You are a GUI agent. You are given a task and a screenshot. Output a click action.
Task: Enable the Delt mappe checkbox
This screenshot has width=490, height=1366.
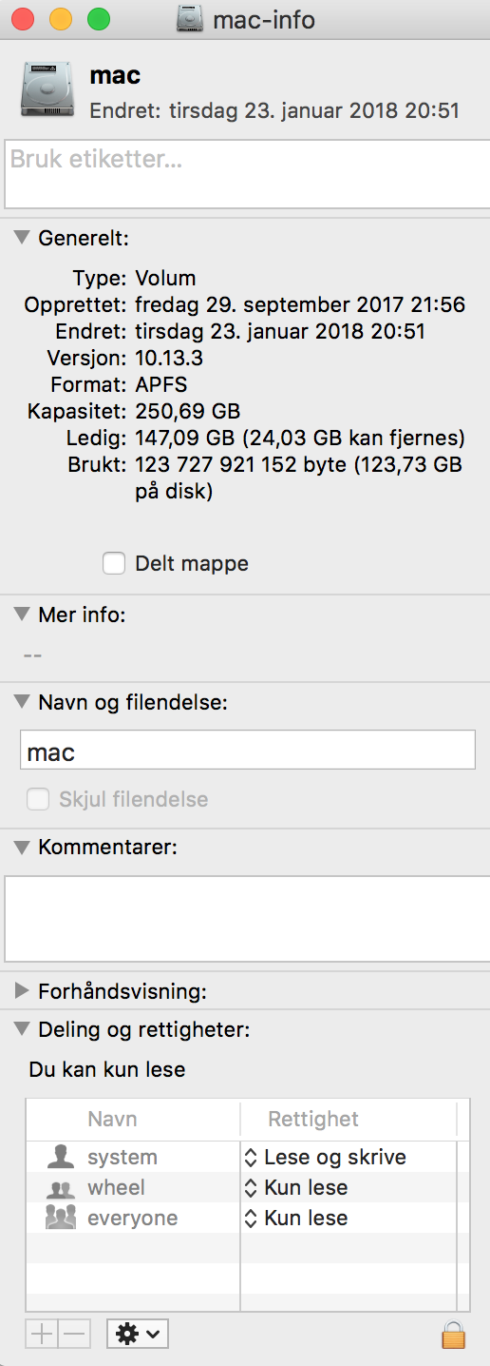114,563
